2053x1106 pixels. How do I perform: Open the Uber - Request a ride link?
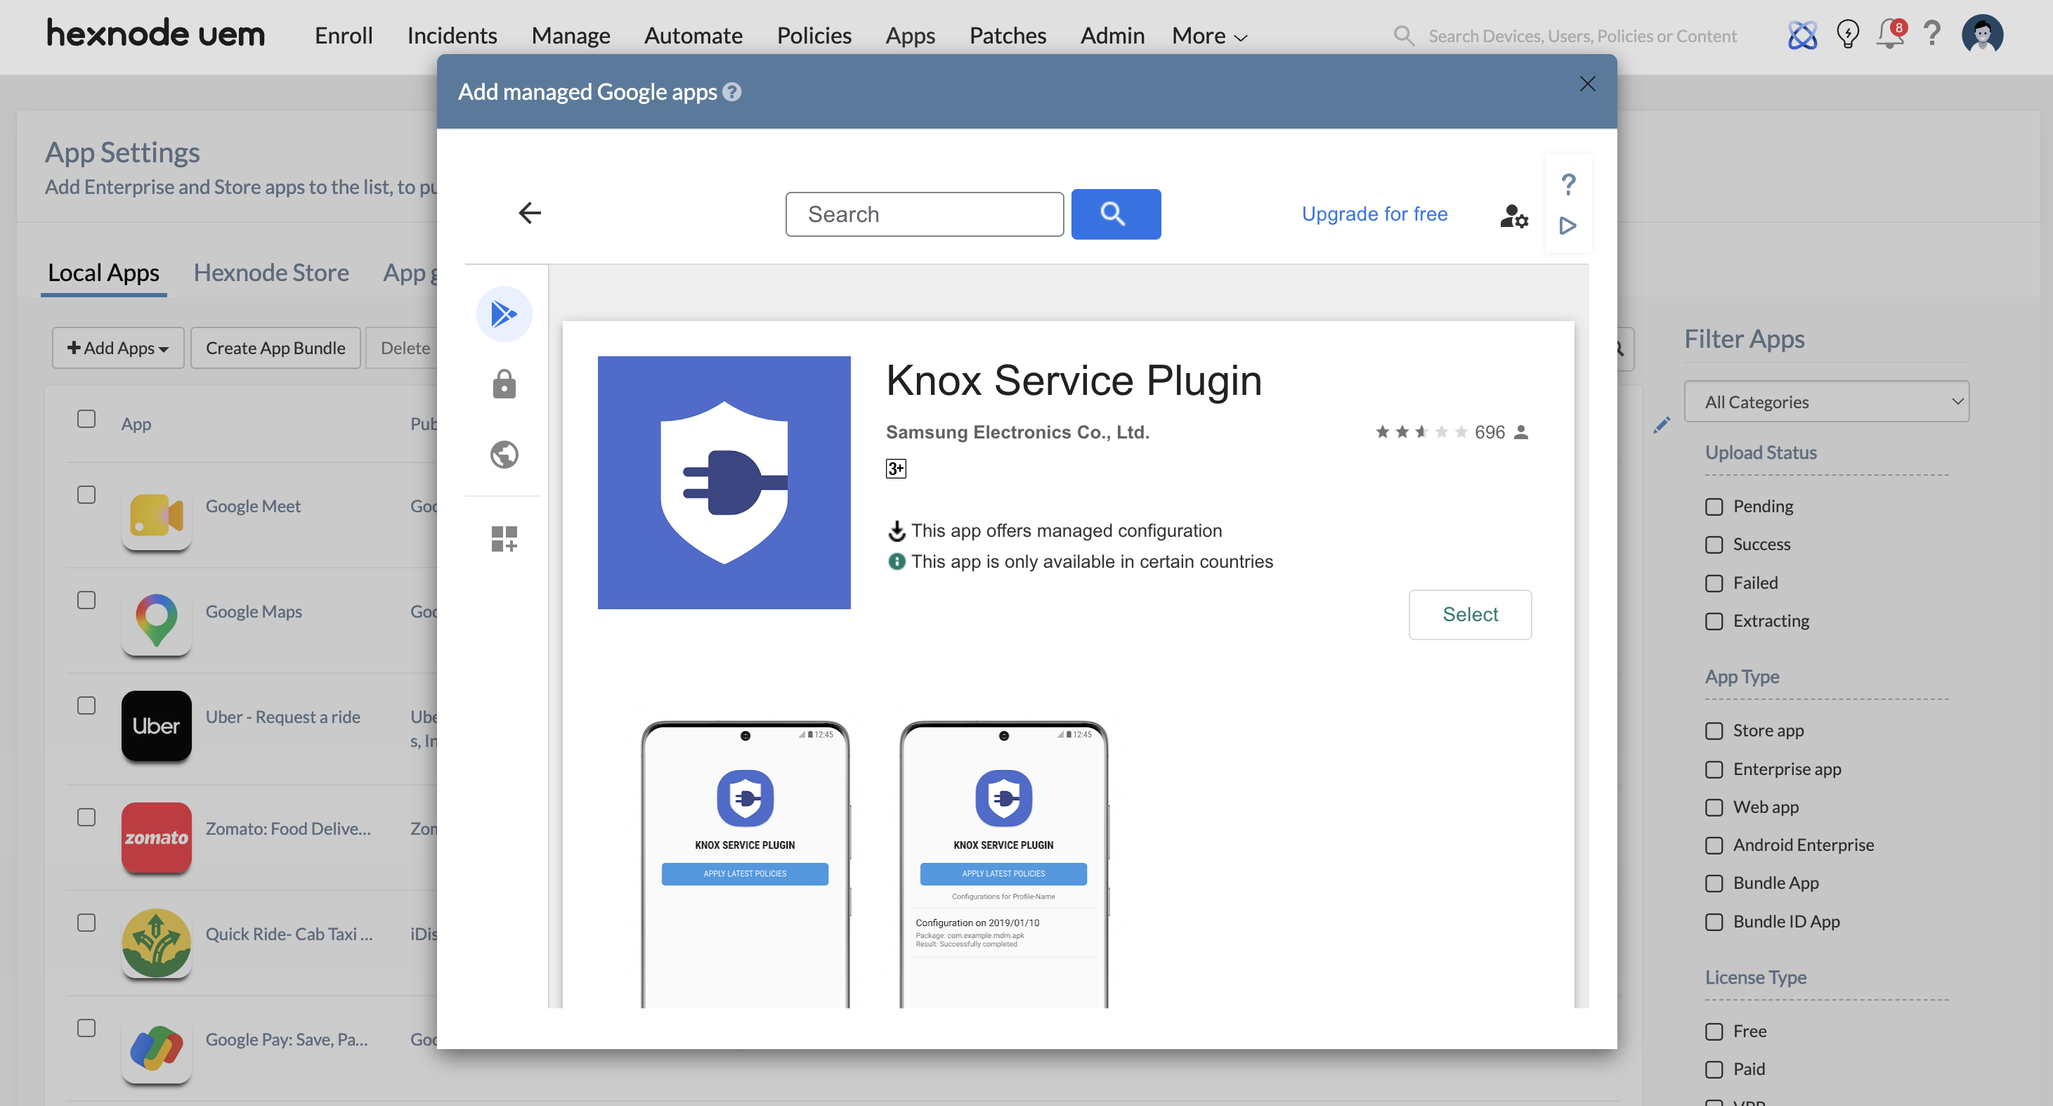(283, 716)
